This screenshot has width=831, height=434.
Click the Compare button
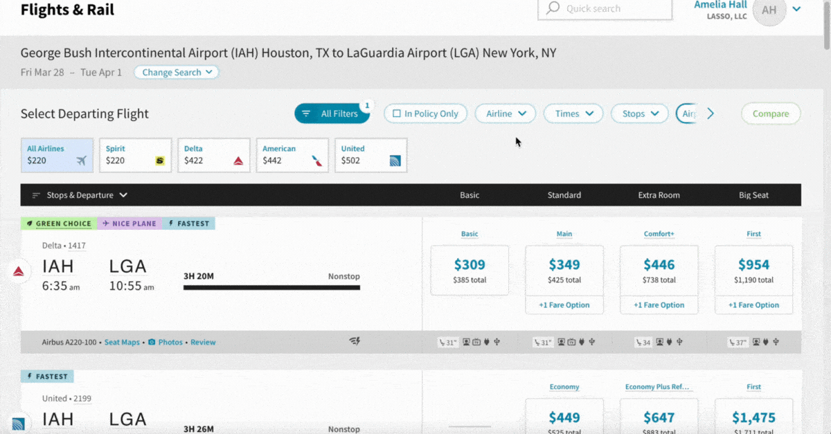point(770,114)
